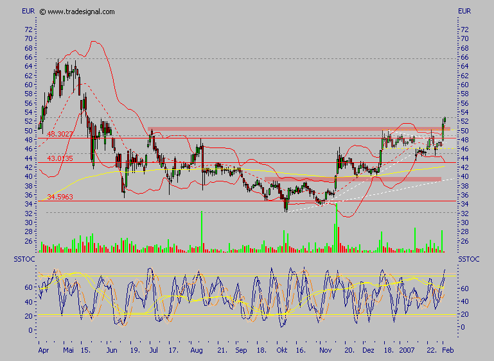The height and width of the screenshot is (361, 494).
Task: Select the 48.3027 price level label
Action: click(59, 133)
